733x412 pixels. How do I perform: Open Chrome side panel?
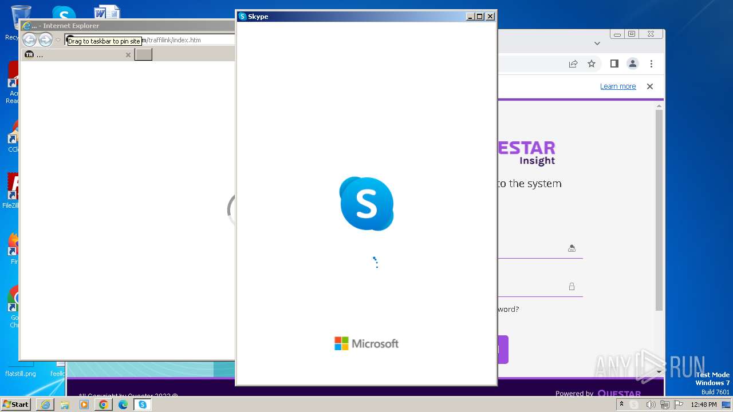[614, 64]
